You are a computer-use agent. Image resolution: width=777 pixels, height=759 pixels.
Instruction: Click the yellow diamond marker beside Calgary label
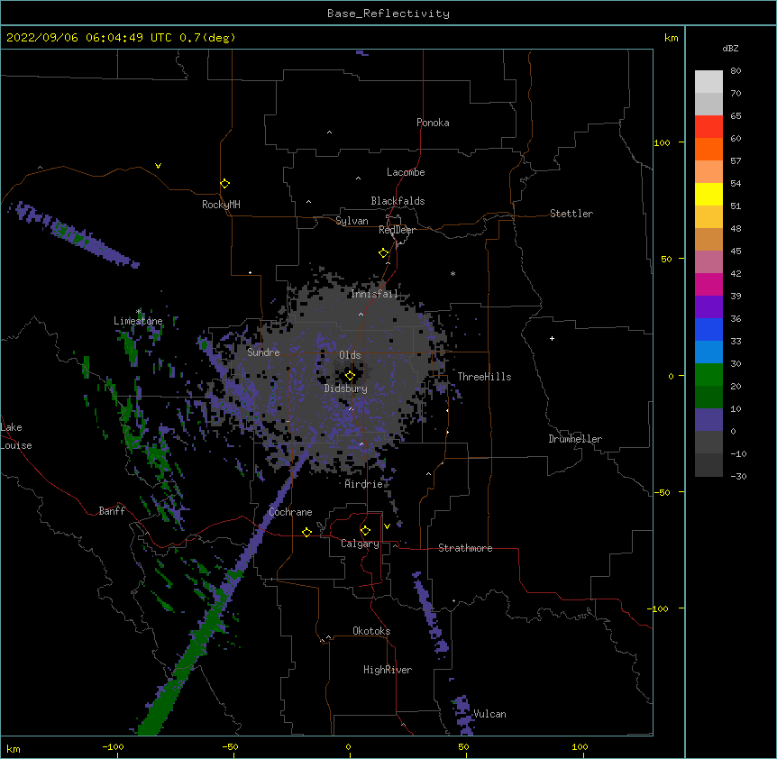click(365, 531)
